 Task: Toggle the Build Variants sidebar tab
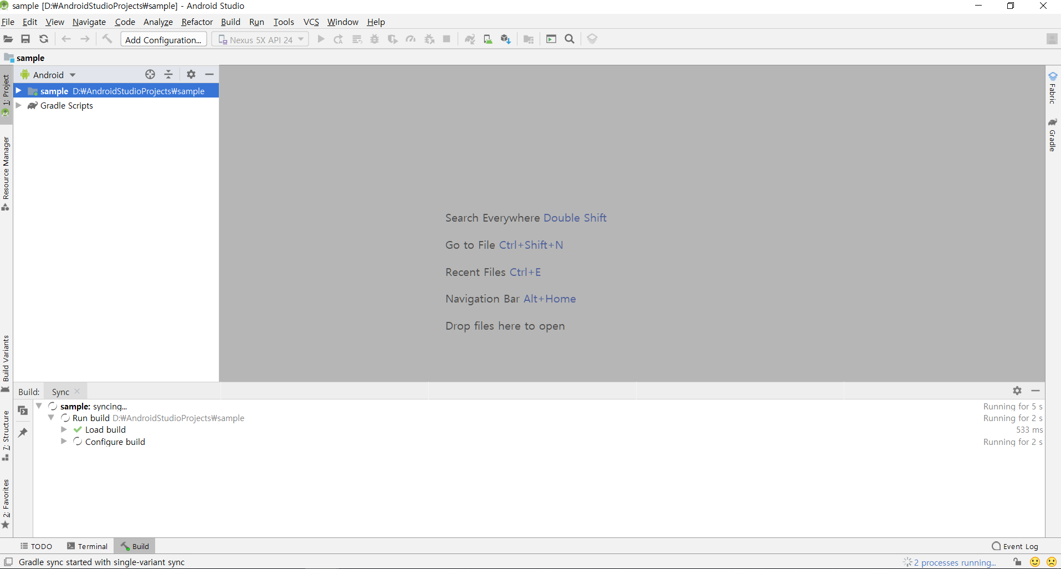pyautogui.click(x=6, y=364)
